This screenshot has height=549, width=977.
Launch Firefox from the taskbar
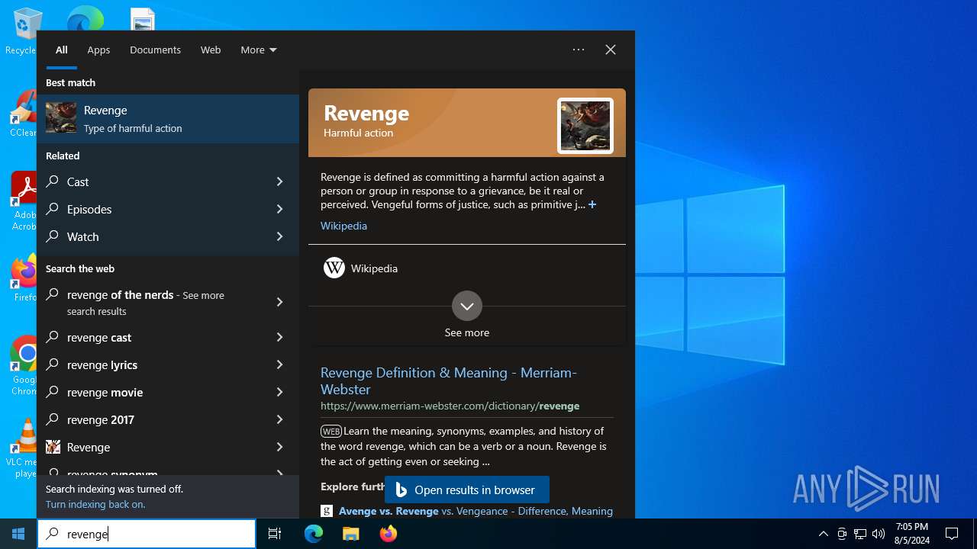click(388, 534)
